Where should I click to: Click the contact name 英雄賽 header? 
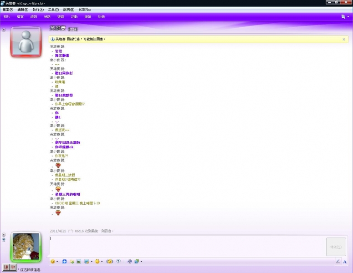point(58,28)
